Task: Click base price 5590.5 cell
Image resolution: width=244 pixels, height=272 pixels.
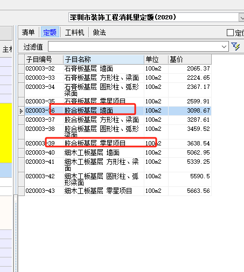Action: point(190,179)
